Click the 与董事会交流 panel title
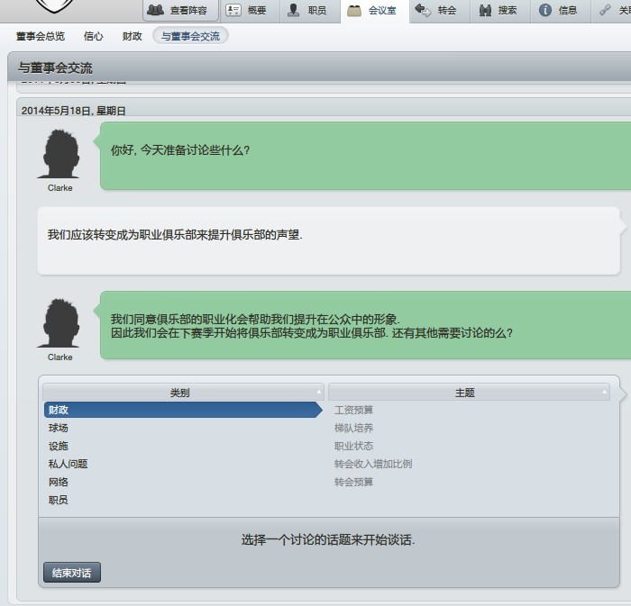The height and width of the screenshot is (606, 631). tap(55, 68)
